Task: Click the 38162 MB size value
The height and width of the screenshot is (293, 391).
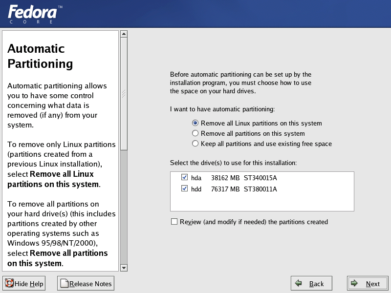Action: (225, 178)
